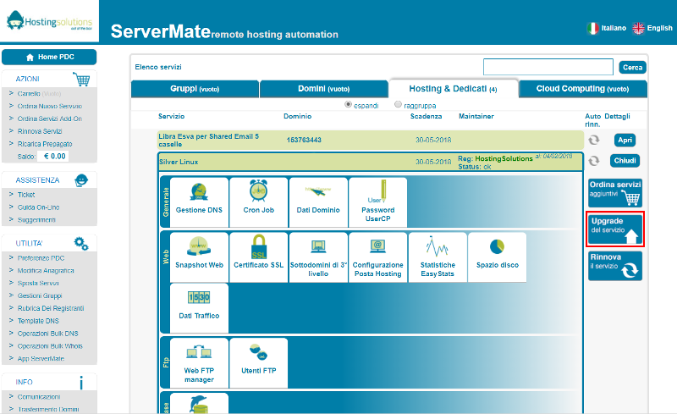Focus the Elenco servizi search field

click(548, 67)
